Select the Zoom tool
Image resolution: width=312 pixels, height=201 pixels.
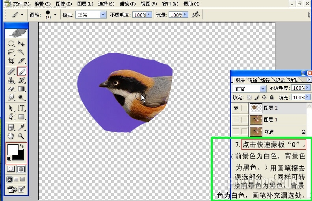[21, 136]
